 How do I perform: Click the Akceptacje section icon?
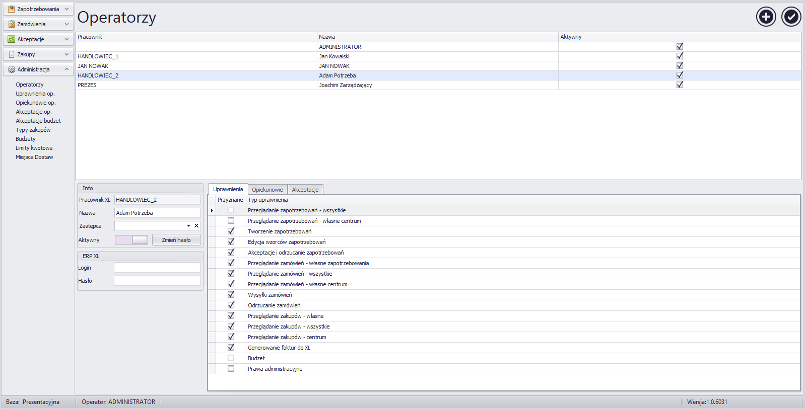[11, 39]
